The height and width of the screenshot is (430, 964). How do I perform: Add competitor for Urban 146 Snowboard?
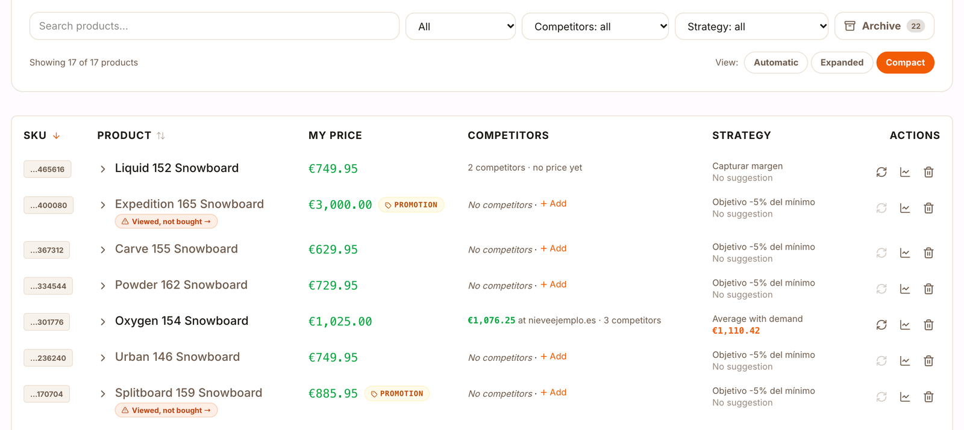[x=554, y=357]
